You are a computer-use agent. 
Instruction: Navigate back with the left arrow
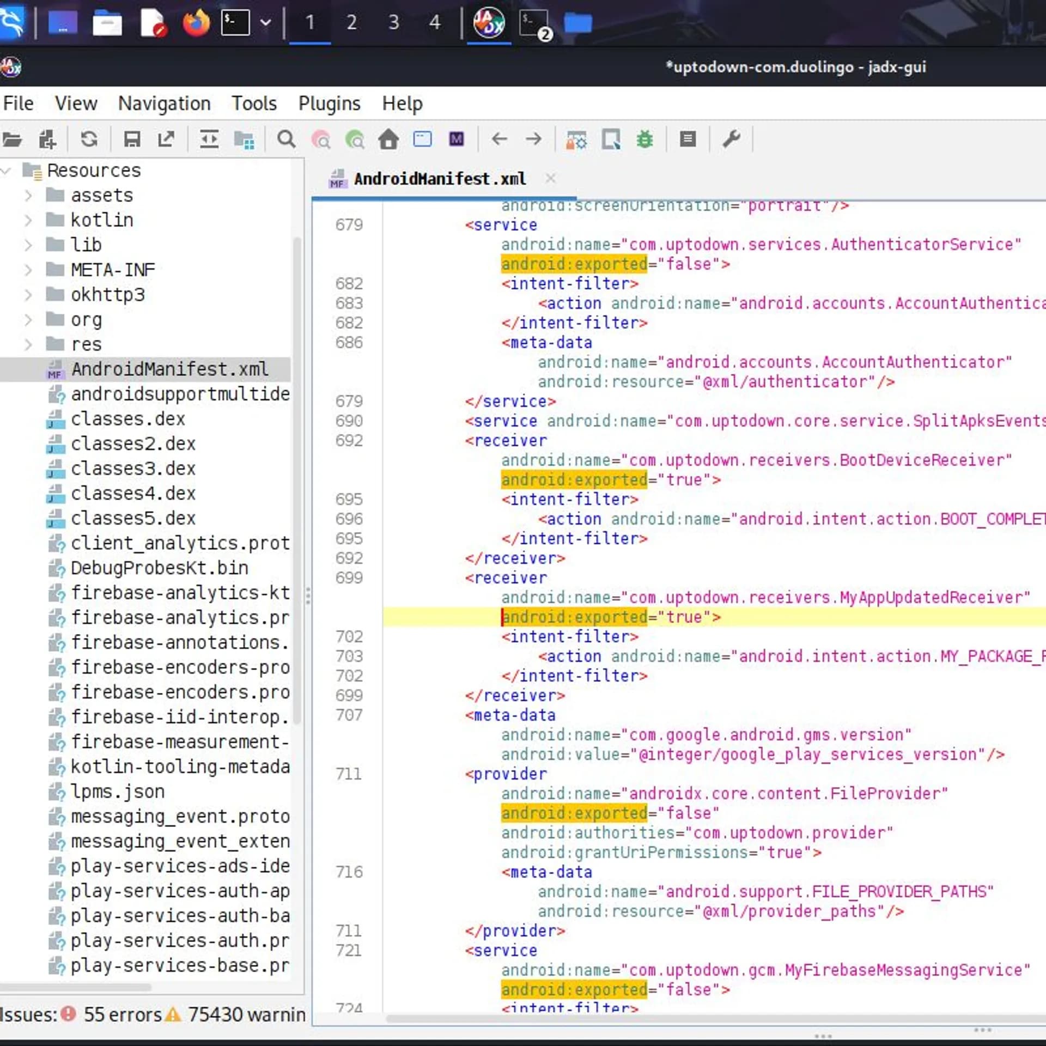coord(499,139)
